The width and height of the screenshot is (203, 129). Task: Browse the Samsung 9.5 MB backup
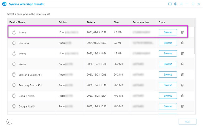pyautogui.click(x=168, y=43)
